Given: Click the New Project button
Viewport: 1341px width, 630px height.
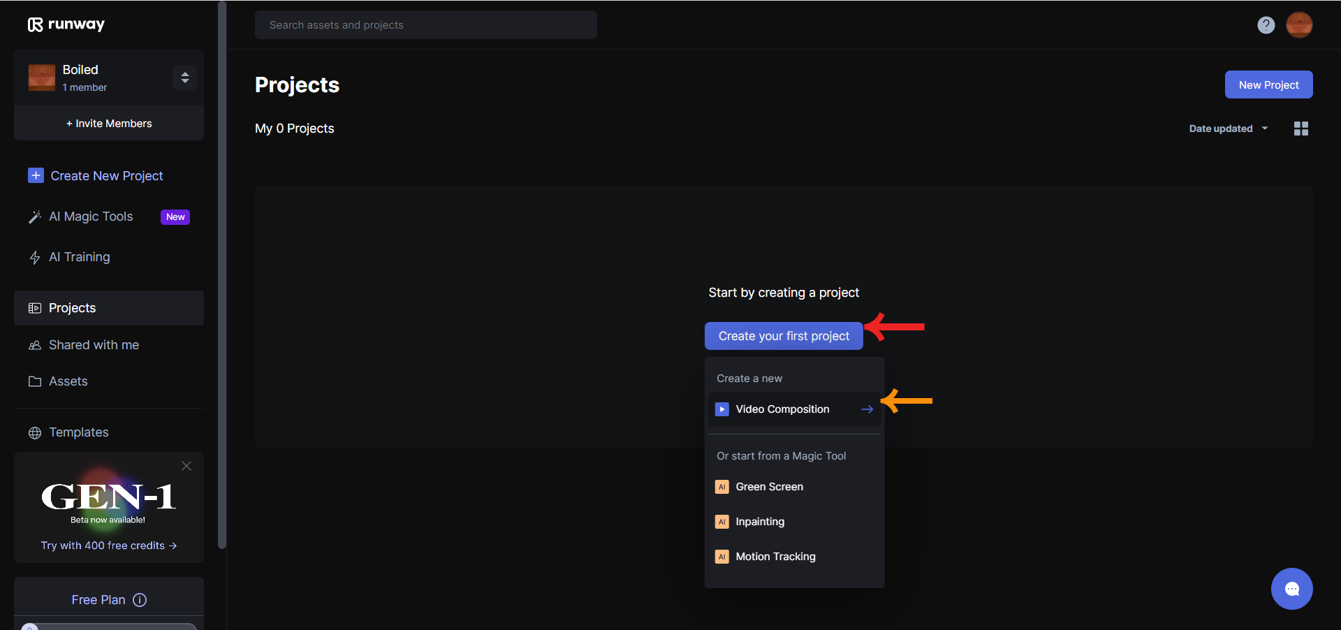Looking at the screenshot, I should pos(1268,85).
